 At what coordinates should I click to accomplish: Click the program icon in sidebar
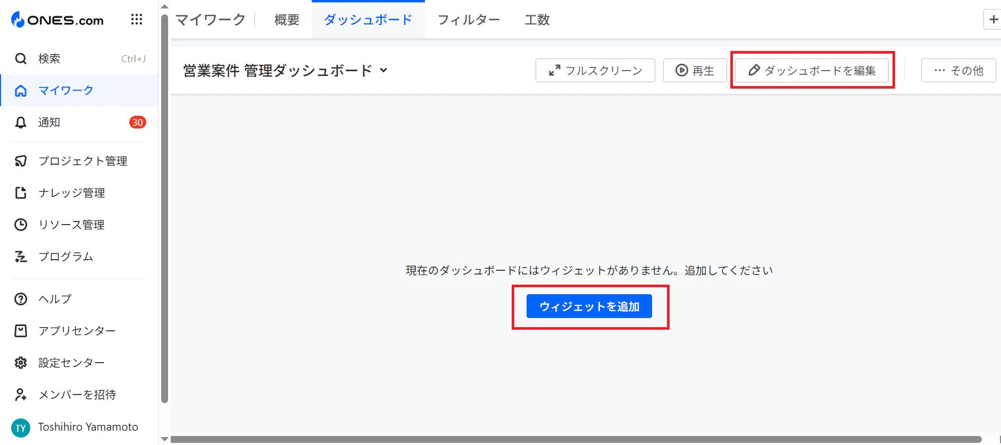[x=21, y=256]
